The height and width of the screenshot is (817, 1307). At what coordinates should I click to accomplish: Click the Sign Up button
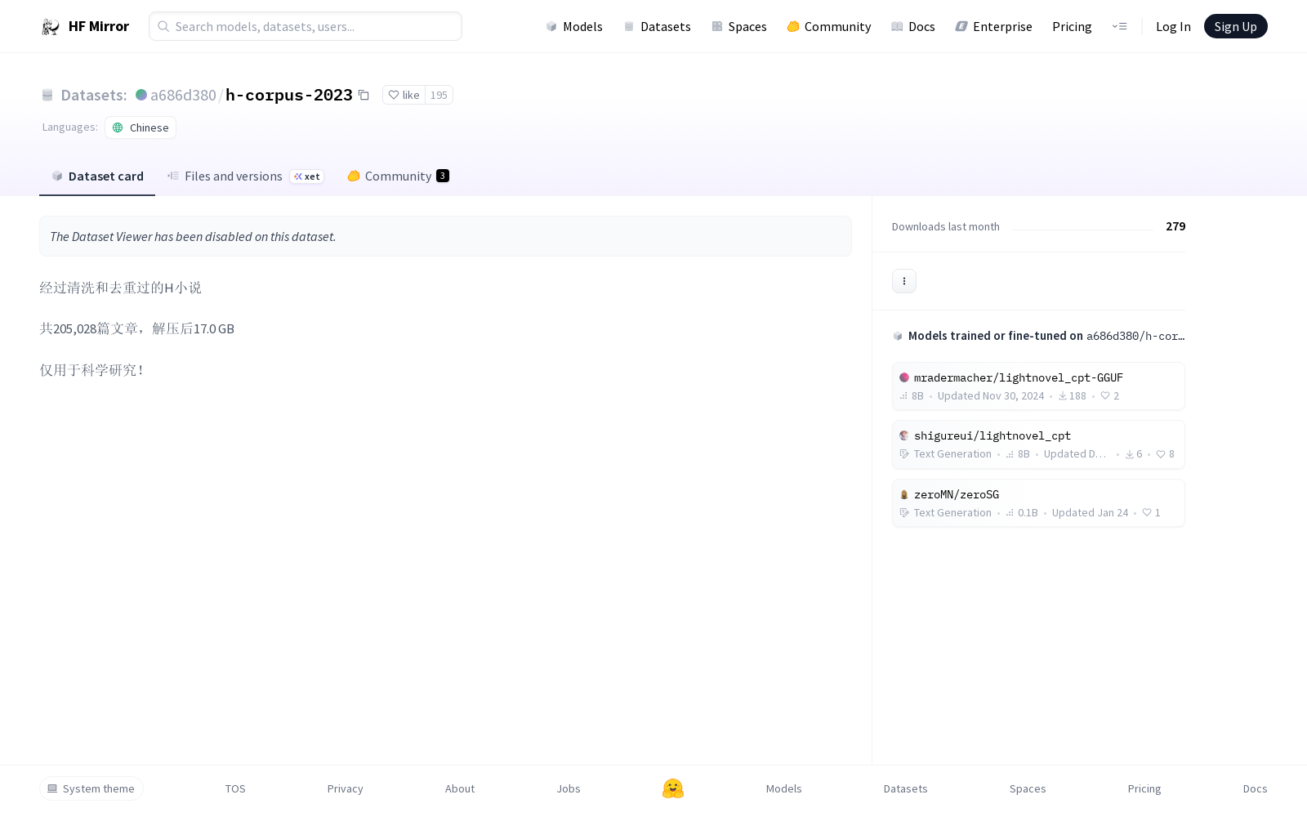(1235, 27)
